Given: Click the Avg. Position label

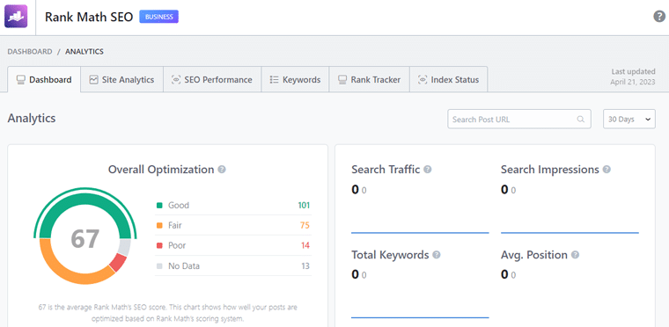Looking at the screenshot, I should [x=534, y=255].
